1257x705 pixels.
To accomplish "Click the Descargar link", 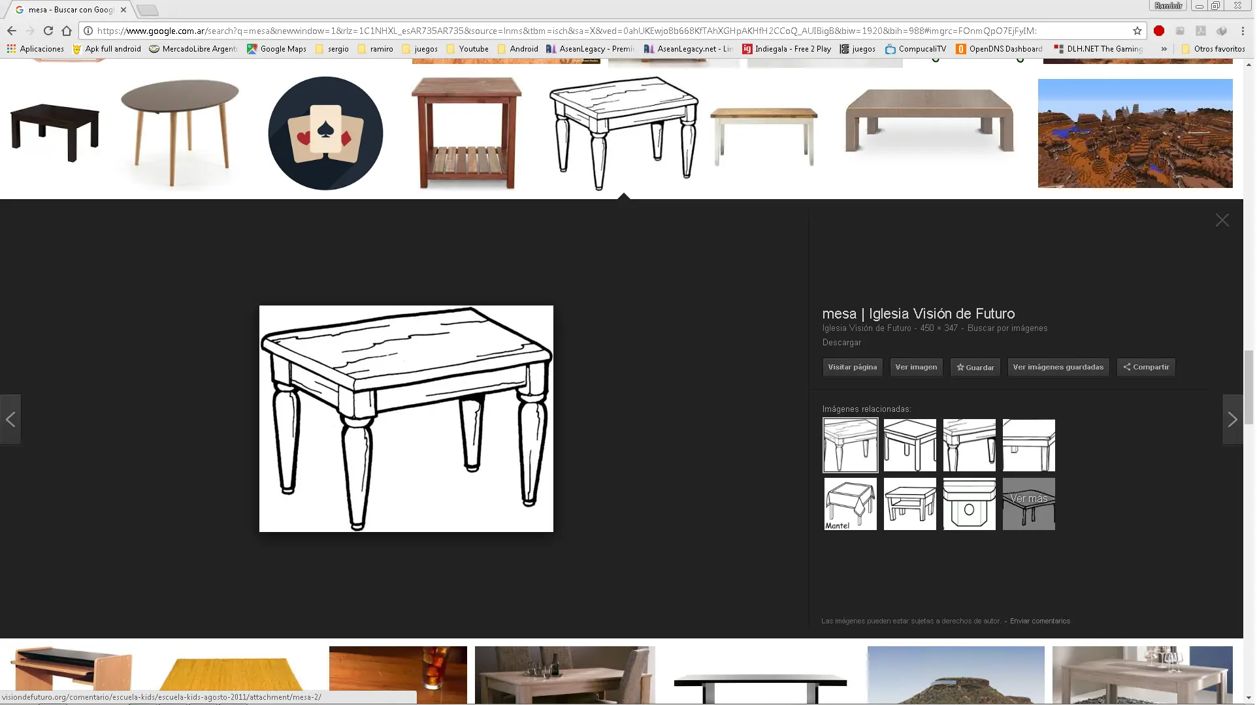I will tap(841, 343).
